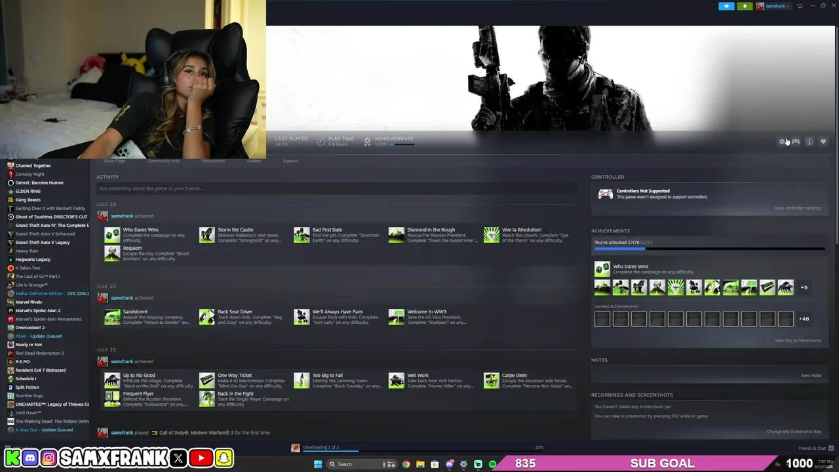Open Discord from the taskbar
Screen dimensions: 839x472
pyautogui.click(x=449, y=464)
